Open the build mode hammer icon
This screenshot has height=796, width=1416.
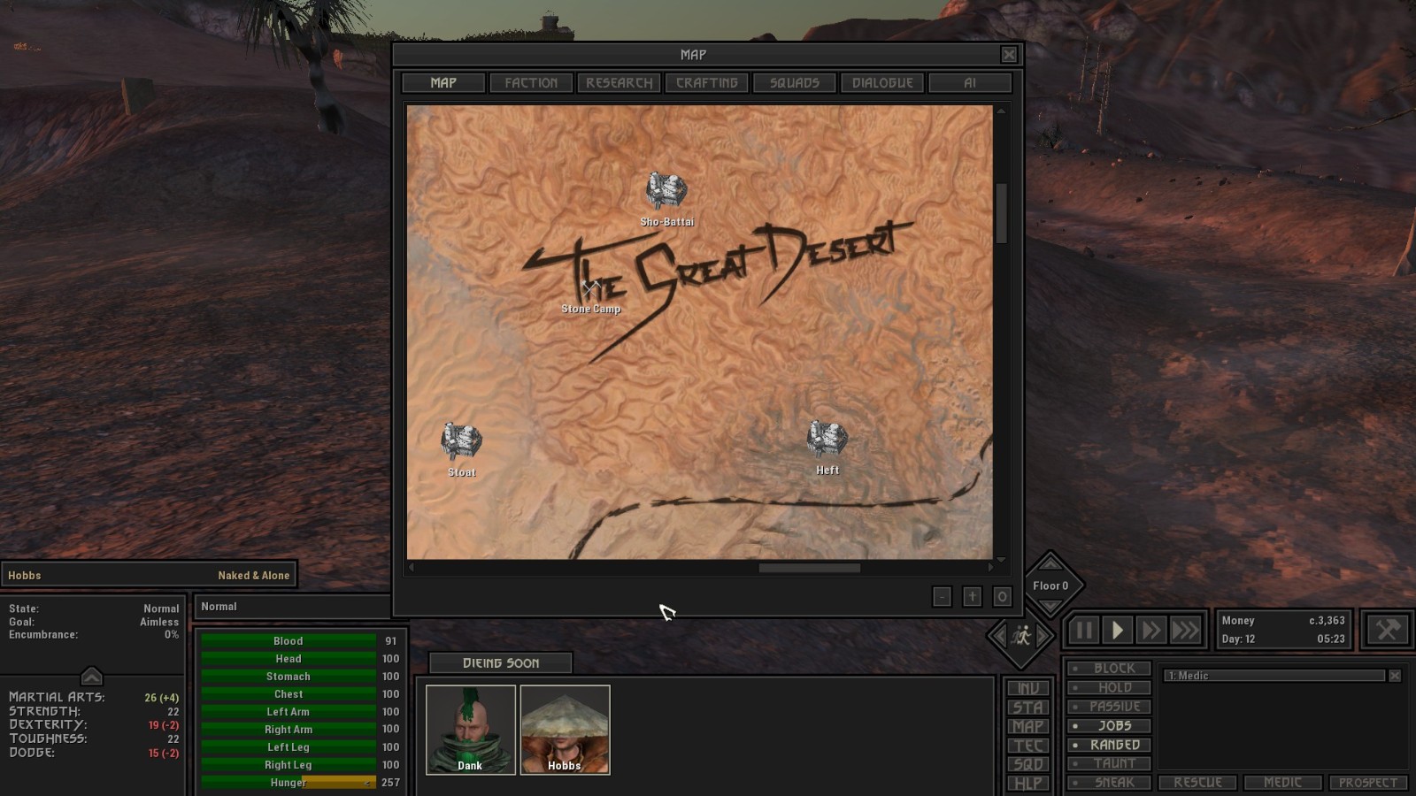coord(1387,630)
